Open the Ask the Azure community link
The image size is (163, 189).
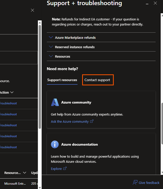(70, 121)
